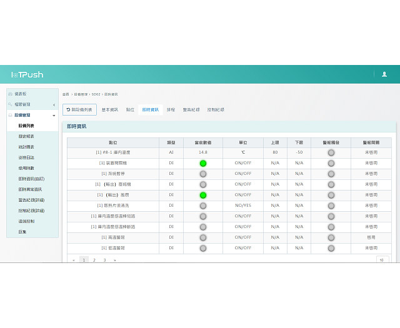Image resolution: width=400 pixels, height=328 pixels.
Task: Open the page size dropdown
Action: point(382,259)
